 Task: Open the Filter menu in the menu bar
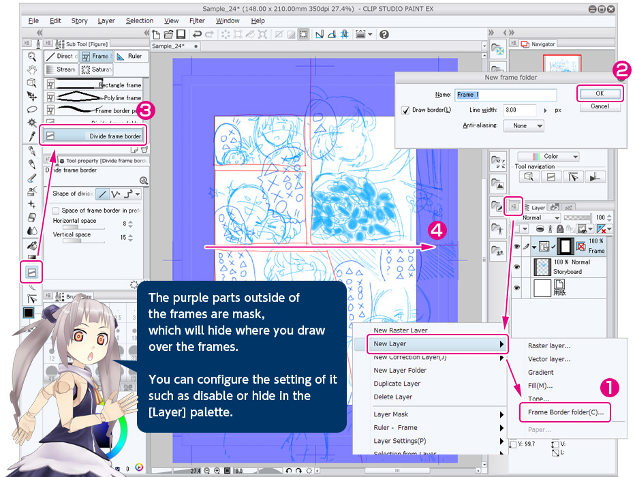click(196, 21)
